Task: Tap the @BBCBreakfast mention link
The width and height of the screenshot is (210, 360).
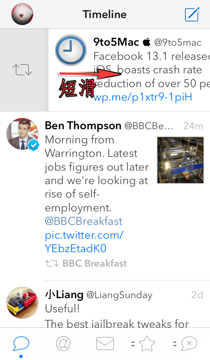Action: pyautogui.click(x=83, y=221)
